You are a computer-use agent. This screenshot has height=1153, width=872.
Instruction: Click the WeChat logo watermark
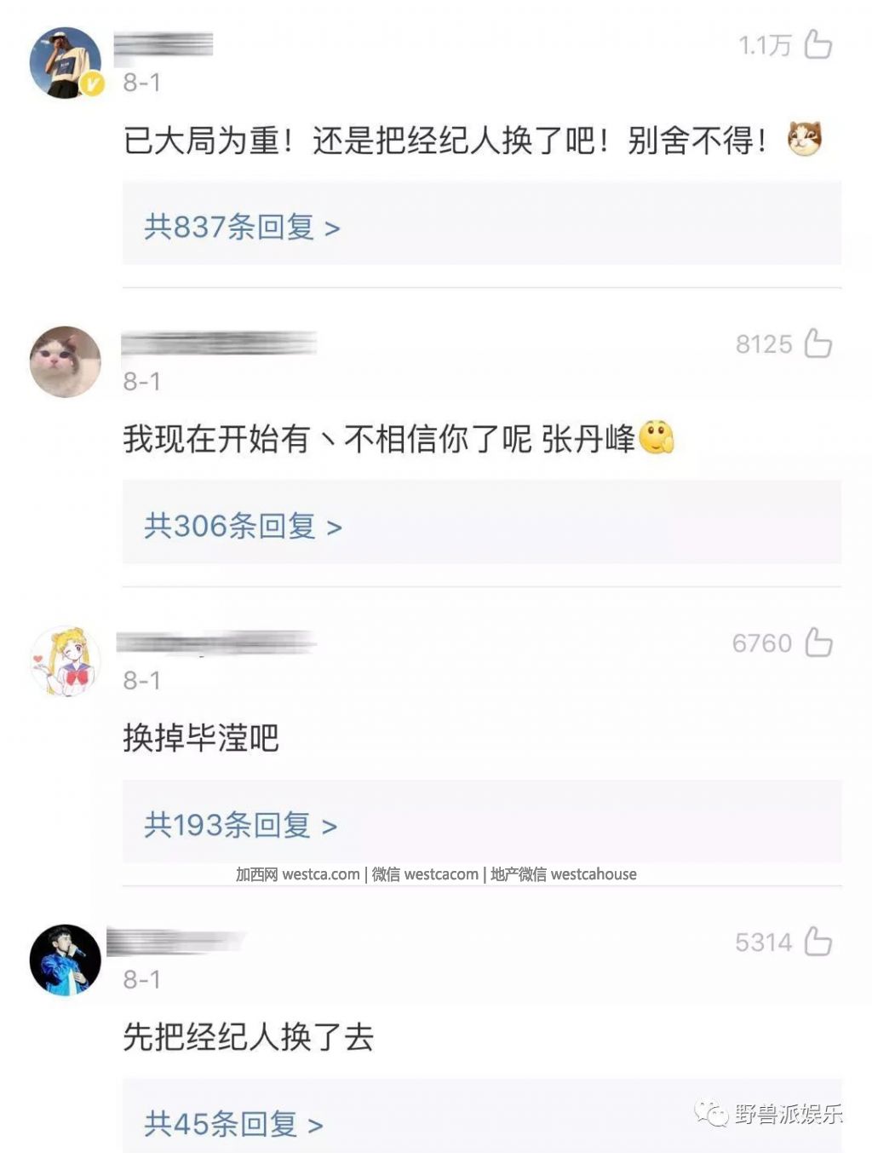(712, 1114)
